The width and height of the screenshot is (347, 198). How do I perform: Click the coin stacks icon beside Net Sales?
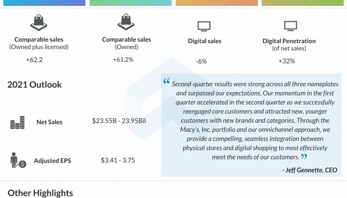[x=17, y=123]
